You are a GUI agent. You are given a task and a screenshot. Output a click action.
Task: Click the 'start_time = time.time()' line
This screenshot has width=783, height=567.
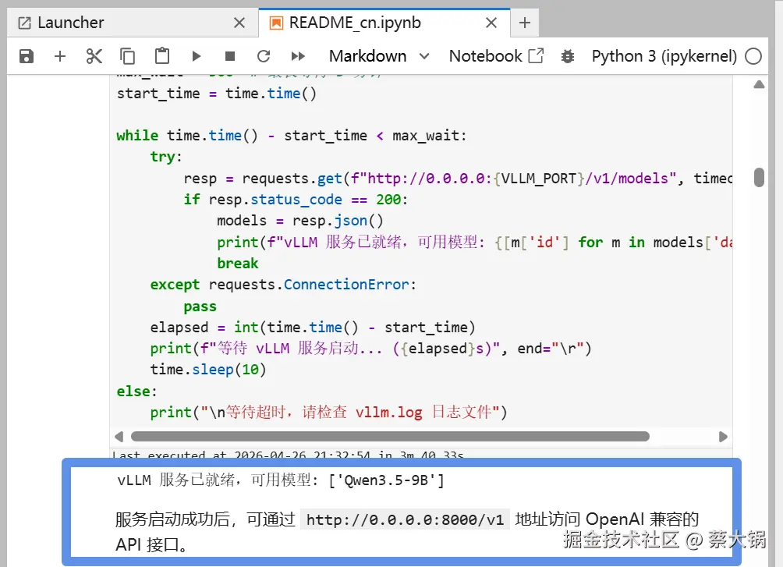[x=217, y=94]
